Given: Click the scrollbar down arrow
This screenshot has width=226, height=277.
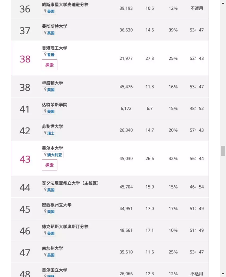Looking at the screenshot, I should pos(223,274).
